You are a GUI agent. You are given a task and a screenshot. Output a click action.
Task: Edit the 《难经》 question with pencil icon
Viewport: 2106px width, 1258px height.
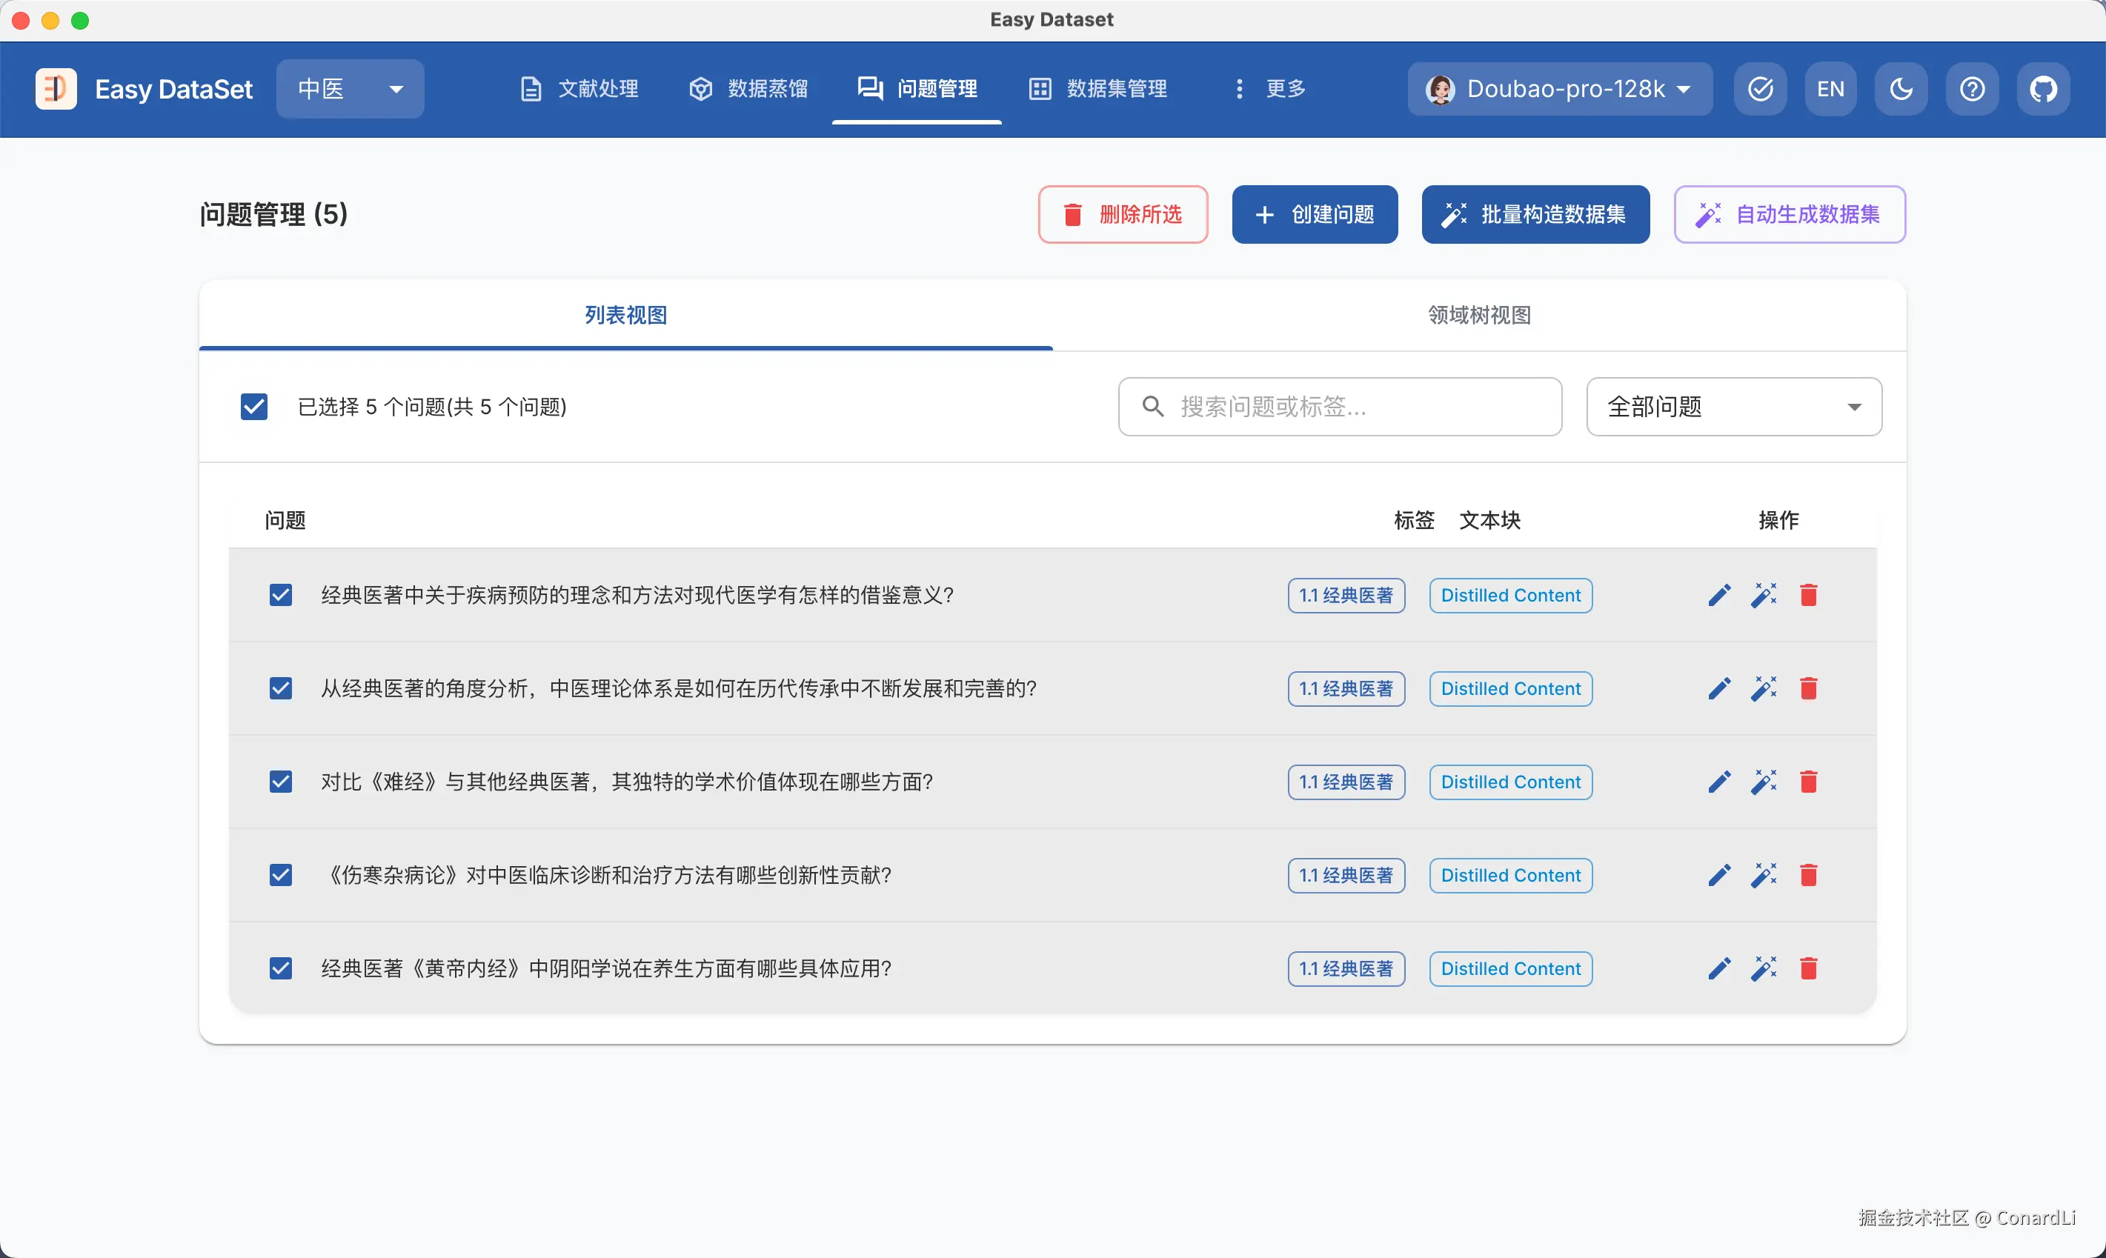[1718, 782]
